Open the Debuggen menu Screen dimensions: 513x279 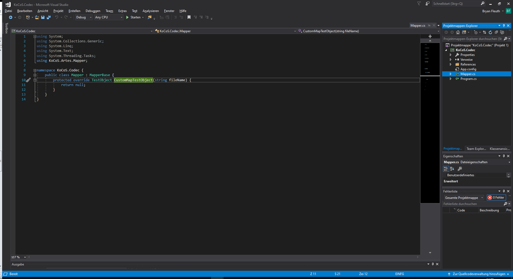pos(93,11)
